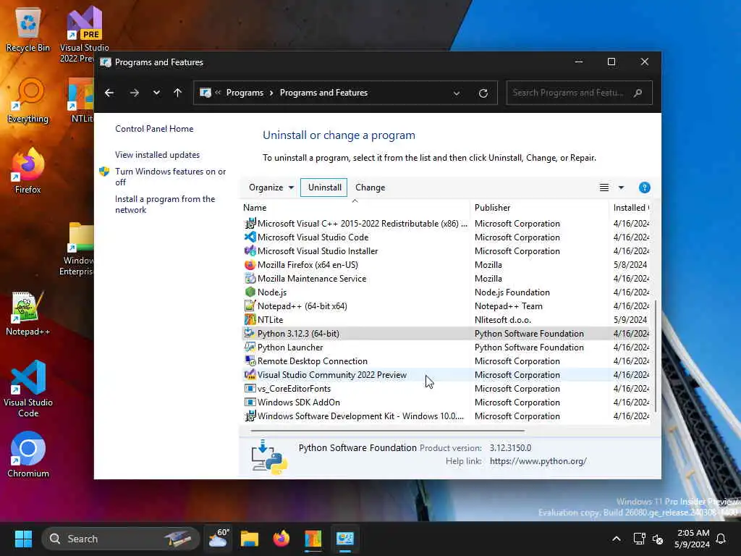The height and width of the screenshot is (556, 741).
Task: Open the recent locations chevron
Action: coord(156,93)
